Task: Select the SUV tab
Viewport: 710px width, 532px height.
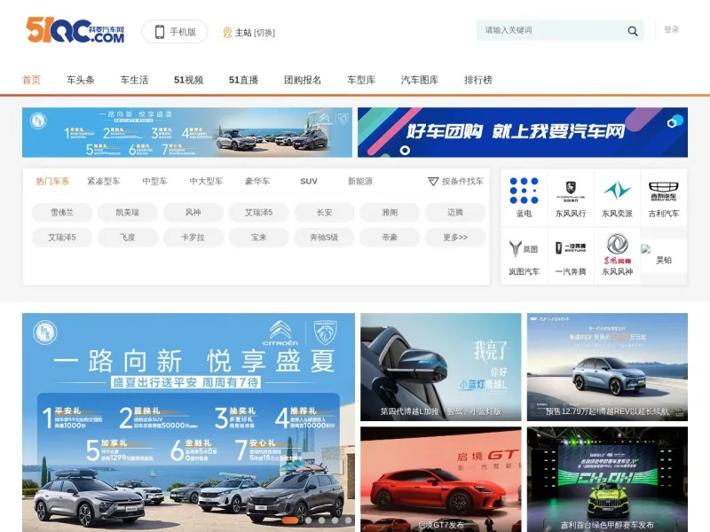Action: point(308,182)
